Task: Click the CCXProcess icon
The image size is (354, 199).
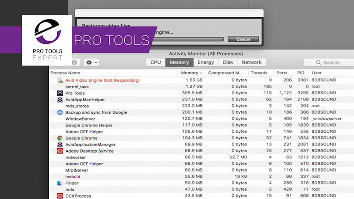Action: (60, 196)
